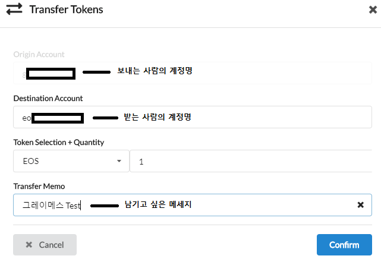The image size is (381, 262).
Task: Confirm the token transfer
Action: (x=344, y=245)
